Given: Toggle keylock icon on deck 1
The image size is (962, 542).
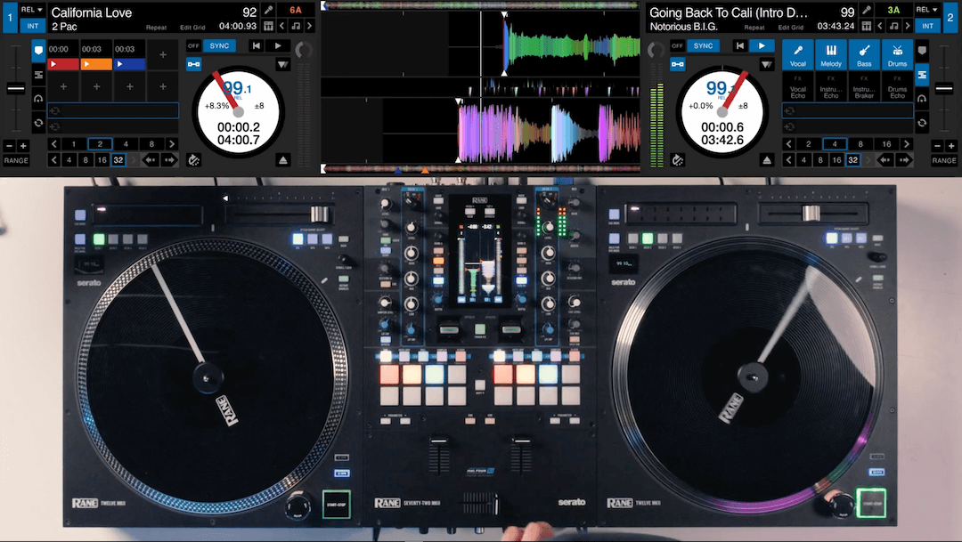Looking at the screenshot, I should (194, 64).
